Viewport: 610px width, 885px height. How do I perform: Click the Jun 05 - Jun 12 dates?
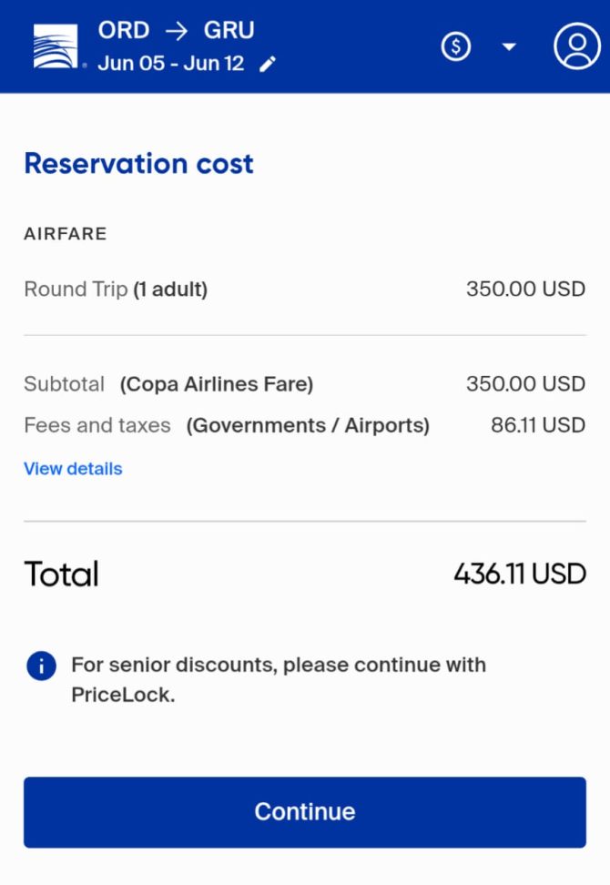pos(171,63)
